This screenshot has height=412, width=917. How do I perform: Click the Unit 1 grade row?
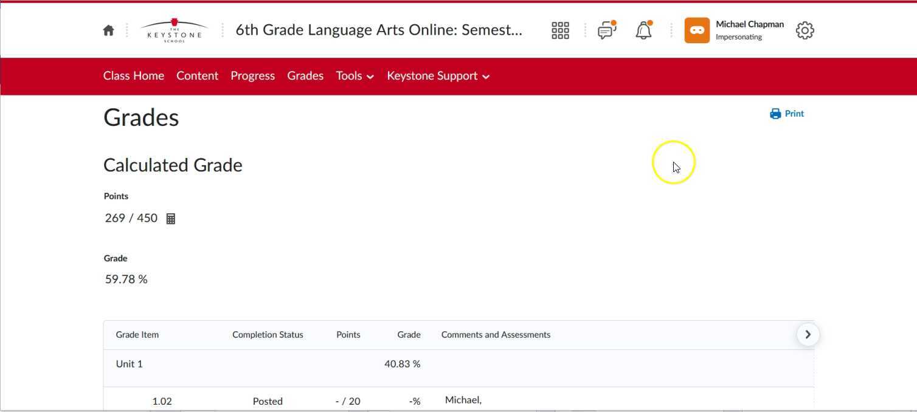[129, 363]
